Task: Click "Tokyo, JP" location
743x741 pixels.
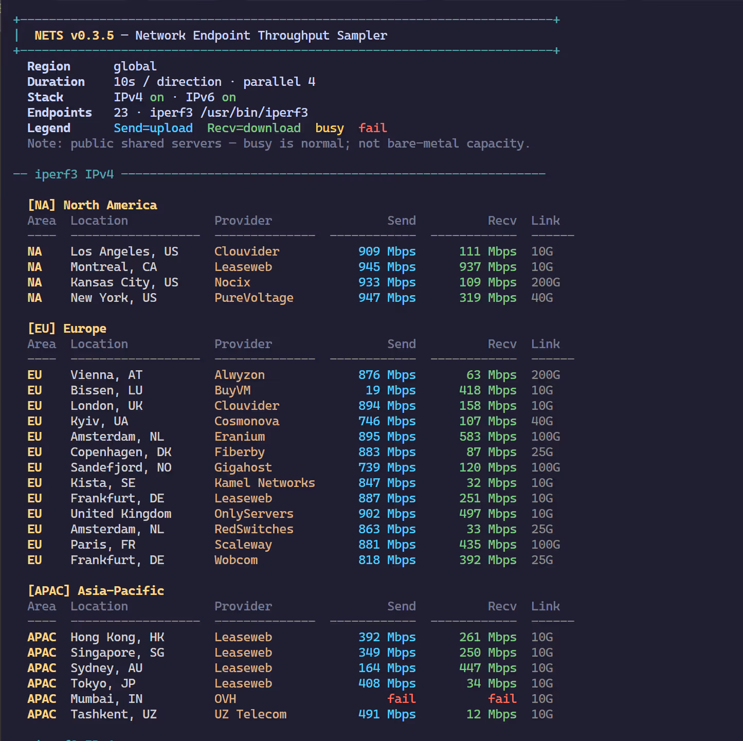Action: [x=103, y=683]
